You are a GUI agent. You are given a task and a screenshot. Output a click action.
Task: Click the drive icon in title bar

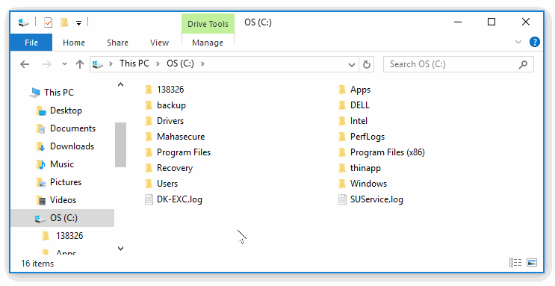pos(24,23)
